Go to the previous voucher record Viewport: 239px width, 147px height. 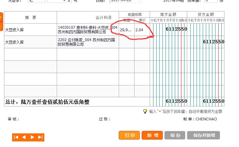[x=24, y=137]
